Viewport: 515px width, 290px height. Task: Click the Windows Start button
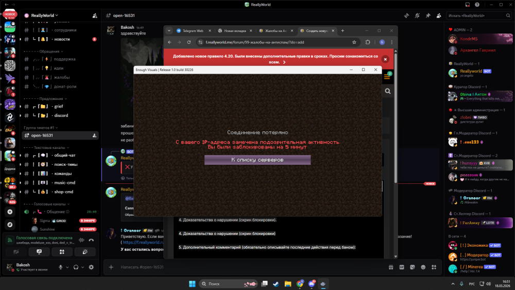192,284
